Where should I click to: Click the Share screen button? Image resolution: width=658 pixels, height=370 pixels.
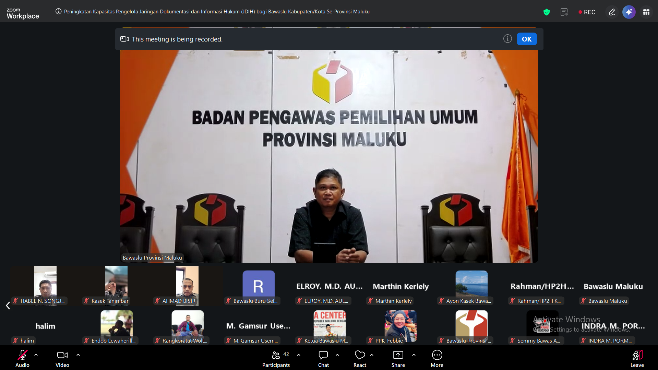[398, 359]
